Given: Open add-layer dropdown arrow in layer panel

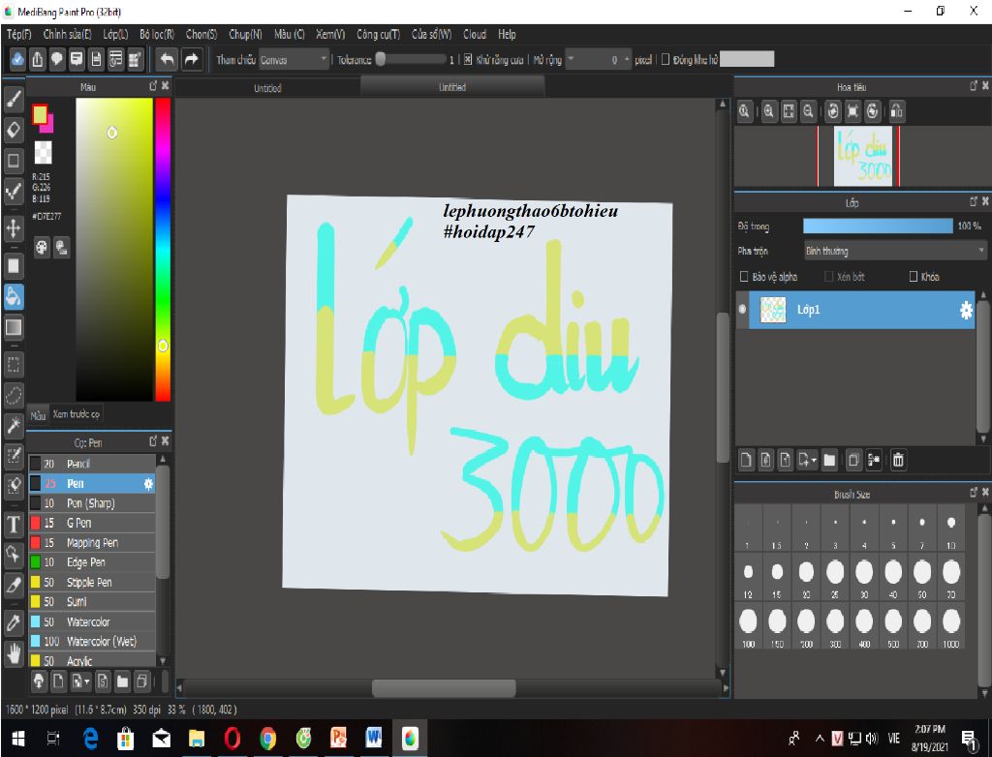Looking at the screenshot, I should pos(814,461).
